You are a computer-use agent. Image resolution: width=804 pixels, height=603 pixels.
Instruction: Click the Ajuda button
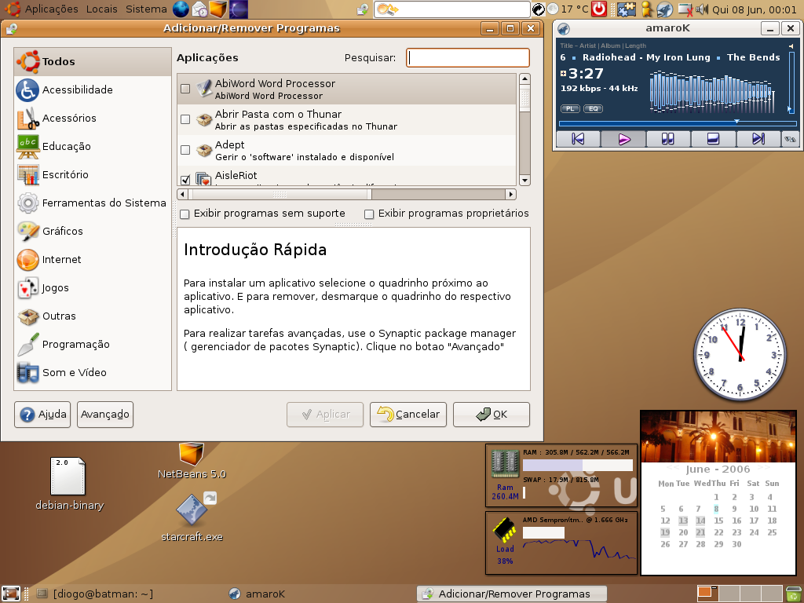click(42, 415)
